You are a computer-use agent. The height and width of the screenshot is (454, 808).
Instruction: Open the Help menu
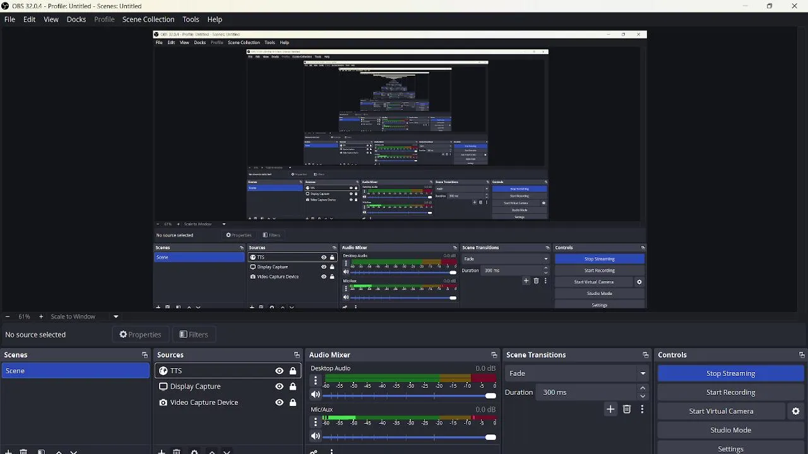(x=215, y=20)
